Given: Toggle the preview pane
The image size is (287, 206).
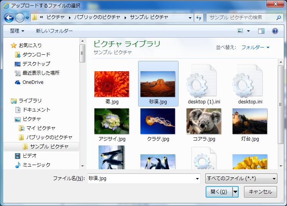Looking at the screenshot, I should (x=261, y=31).
